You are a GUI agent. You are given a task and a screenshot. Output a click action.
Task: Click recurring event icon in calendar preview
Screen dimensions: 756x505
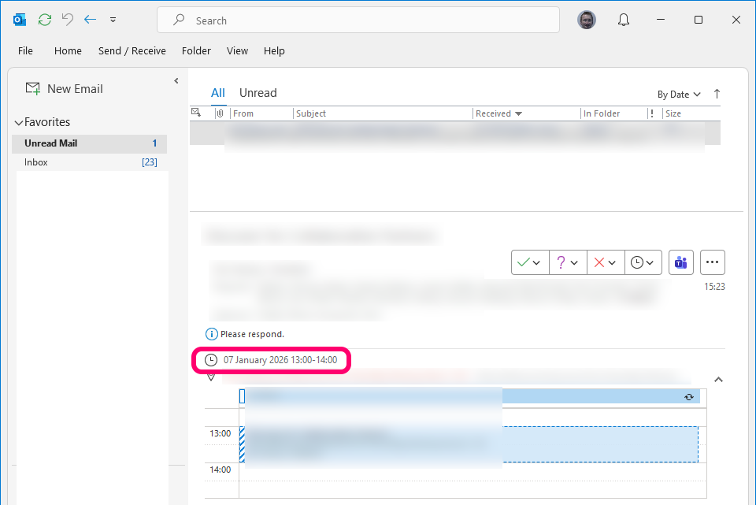pyautogui.click(x=689, y=397)
